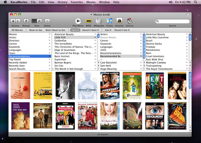Open the Cruel Intentions poster thumbnail
Image resolution: width=201 pixels, height=143 pixels.
(177, 86)
